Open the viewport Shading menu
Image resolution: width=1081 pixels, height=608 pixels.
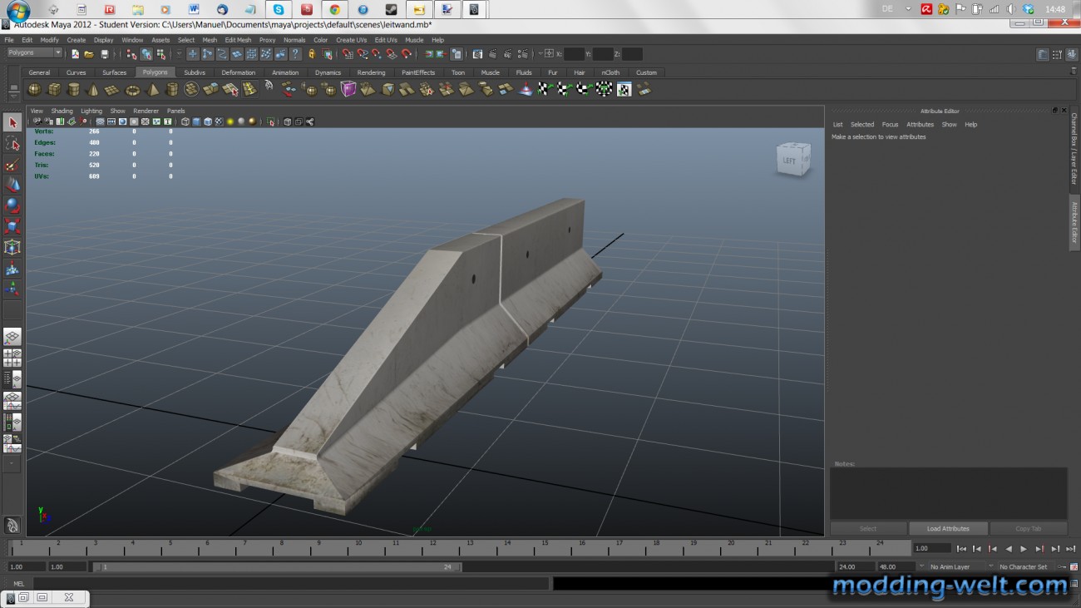62,111
